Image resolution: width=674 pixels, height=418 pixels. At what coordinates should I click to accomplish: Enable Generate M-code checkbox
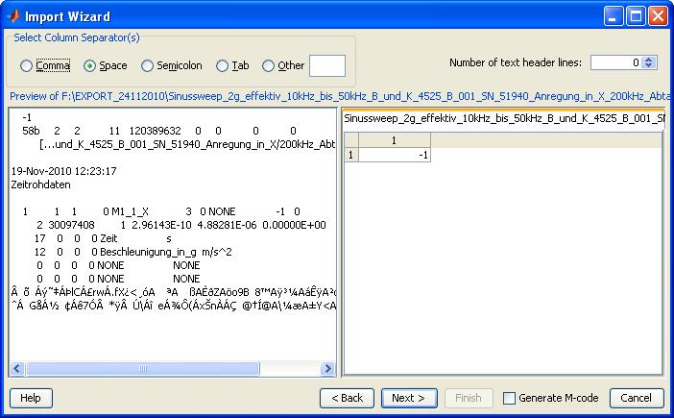click(509, 398)
